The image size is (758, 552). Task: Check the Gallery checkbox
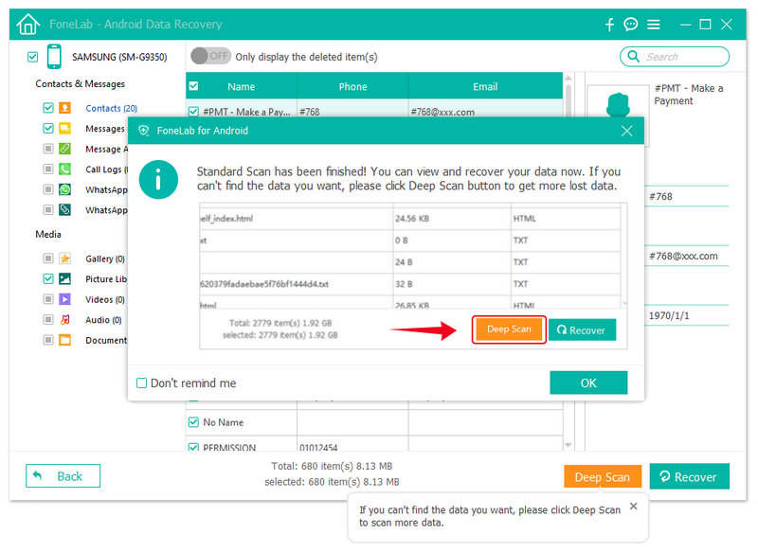click(x=48, y=258)
